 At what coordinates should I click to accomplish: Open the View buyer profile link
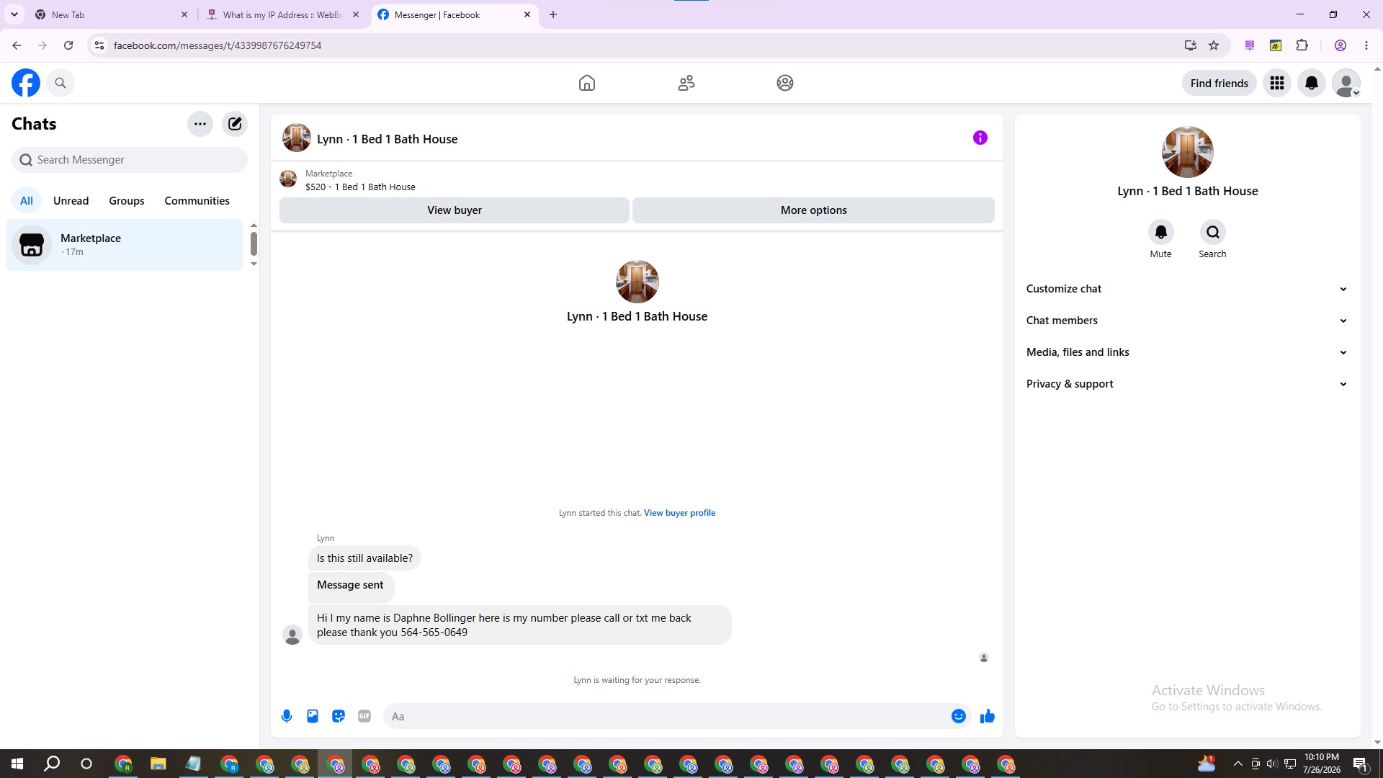coord(679,513)
